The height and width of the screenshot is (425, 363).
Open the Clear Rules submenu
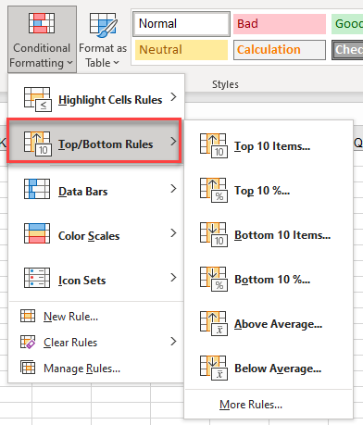coord(96,342)
